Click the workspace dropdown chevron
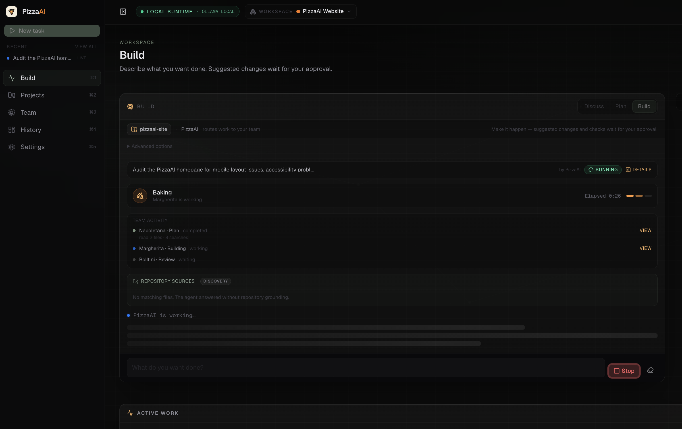682x429 pixels. click(349, 12)
